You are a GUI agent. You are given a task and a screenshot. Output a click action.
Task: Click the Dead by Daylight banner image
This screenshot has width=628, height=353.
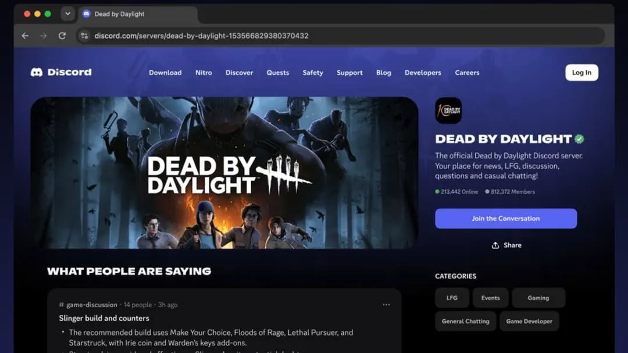click(224, 173)
